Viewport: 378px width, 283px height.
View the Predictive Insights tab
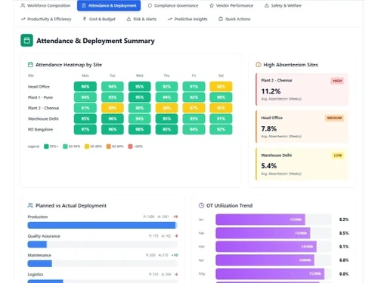point(187,19)
